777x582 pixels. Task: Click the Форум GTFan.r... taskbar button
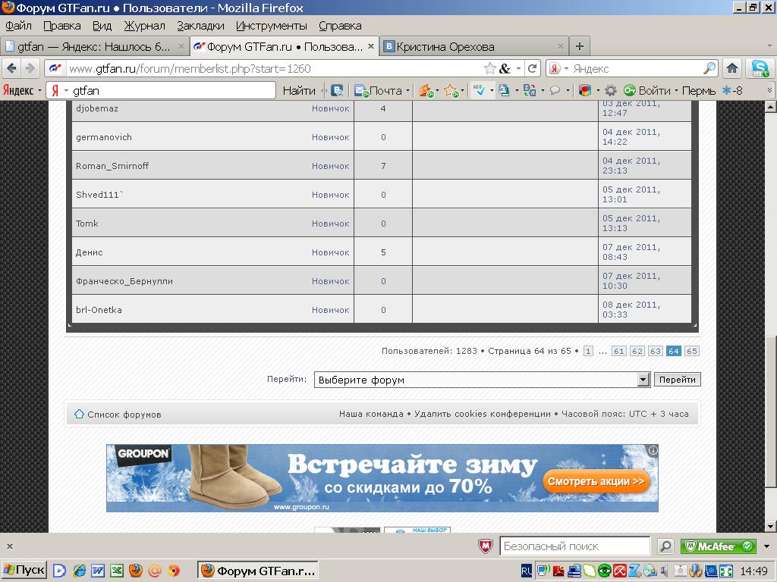[258, 571]
